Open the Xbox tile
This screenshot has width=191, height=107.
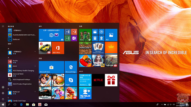(x=85, y=35)
